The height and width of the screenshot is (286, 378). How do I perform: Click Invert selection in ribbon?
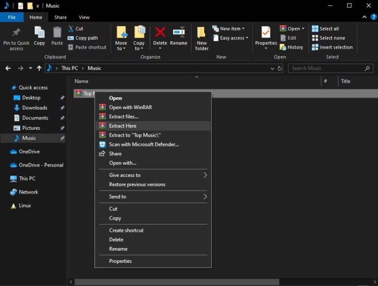[x=332, y=47]
